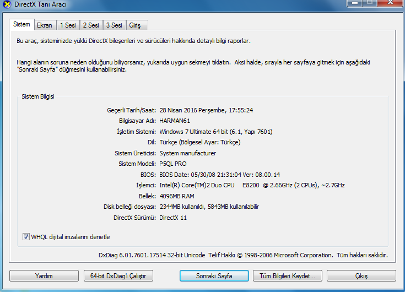405x292 pixels.
Task: Click the Geçerli Tarih/Saat label
Action: click(132, 110)
